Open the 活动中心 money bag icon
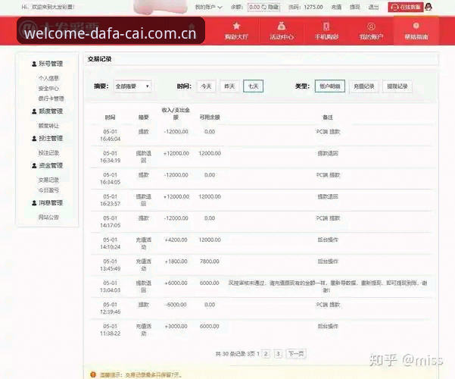The image size is (455, 379). [281, 27]
